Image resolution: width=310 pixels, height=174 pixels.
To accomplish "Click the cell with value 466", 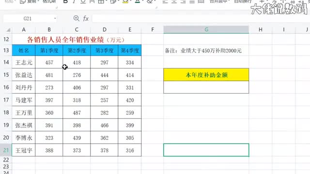I will 104,125.
